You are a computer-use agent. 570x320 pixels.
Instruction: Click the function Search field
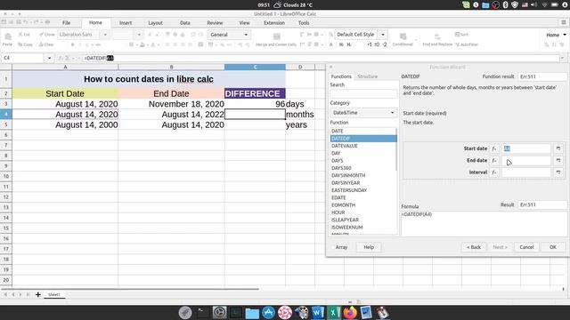363,94
